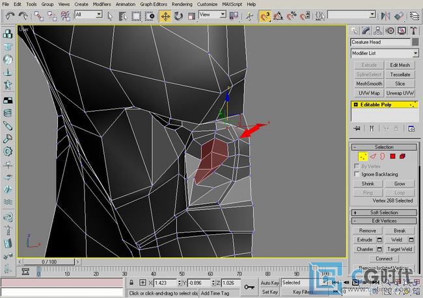Select Vertex sub-object level icon
The image size is (423, 298).
coord(363,156)
